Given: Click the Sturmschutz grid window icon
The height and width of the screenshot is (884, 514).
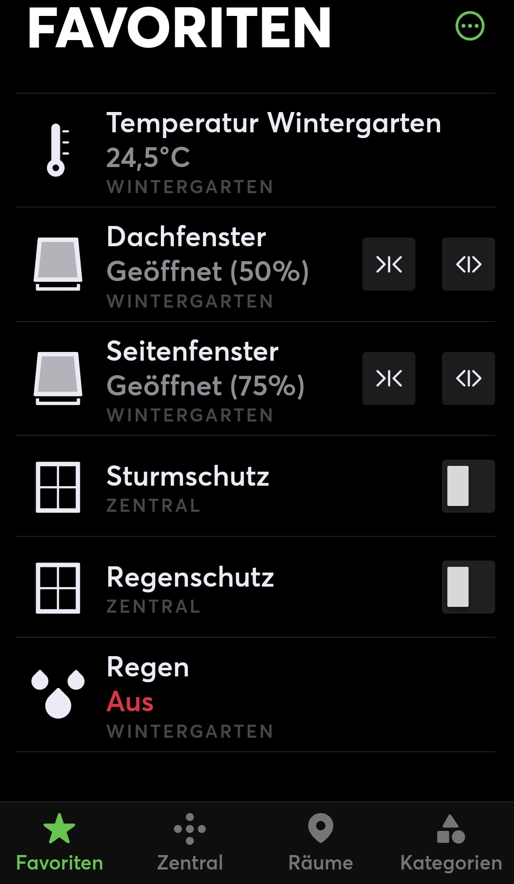Looking at the screenshot, I should [x=58, y=487].
